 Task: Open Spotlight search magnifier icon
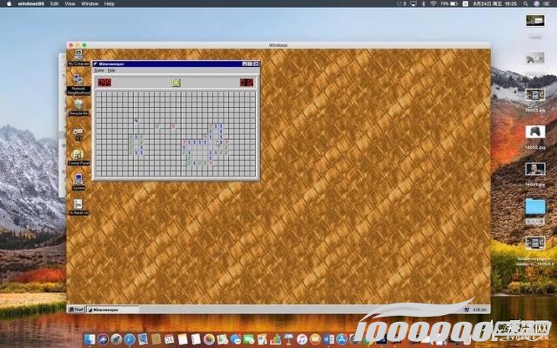(x=526, y=3)
